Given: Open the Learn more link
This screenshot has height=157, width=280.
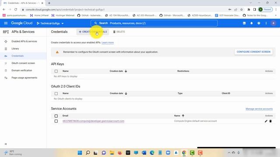Looking at the screenshot, I should pos(108,43).
